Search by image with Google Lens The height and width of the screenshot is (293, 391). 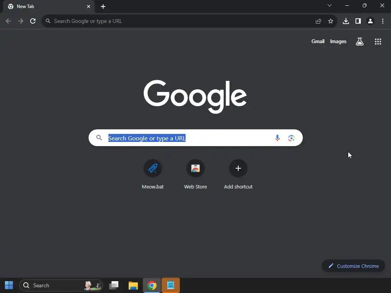[291, 138]
